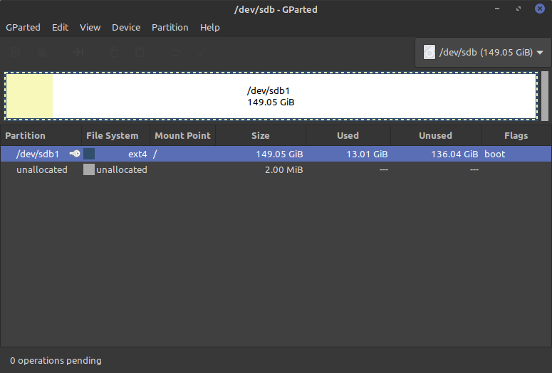The image size is (552, 373).
Task: Open the Device menu
Action: pos(126,28)
